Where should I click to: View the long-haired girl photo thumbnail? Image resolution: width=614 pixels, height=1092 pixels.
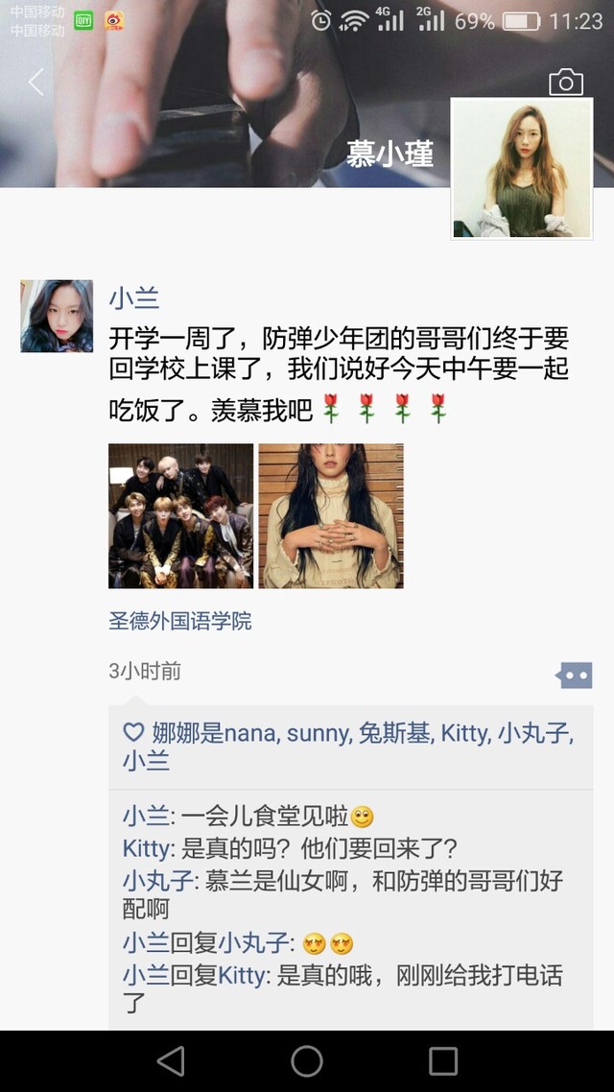pos(331,516)
